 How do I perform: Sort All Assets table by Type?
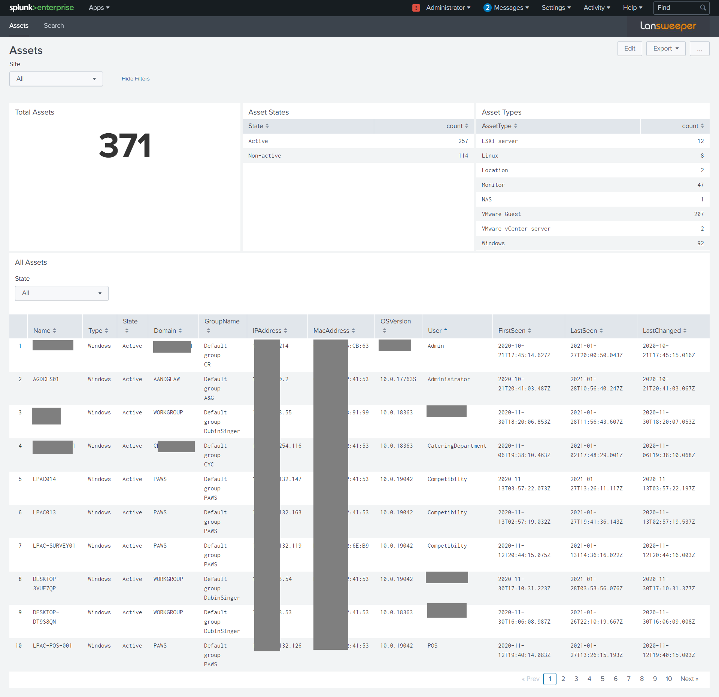pyautogui.click(x=98, y=331)
